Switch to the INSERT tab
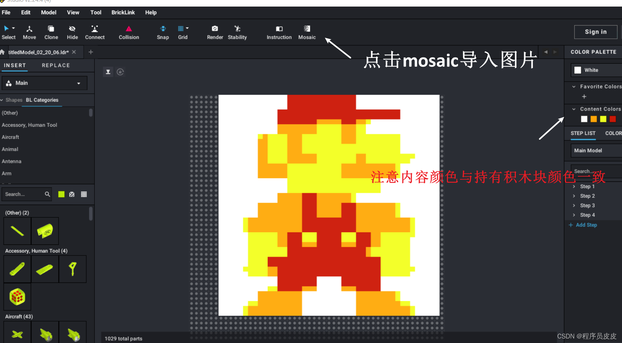The width and height of the screenshot is (622, 343). [x=15, y=65]
